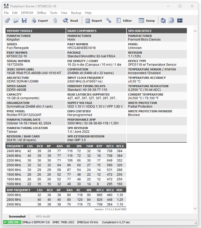Image resolution: width=201 pixels, height=228 pixels.
Task: Click 'Intel XMP 3.0' extension revision value
Action: point(77,140)
